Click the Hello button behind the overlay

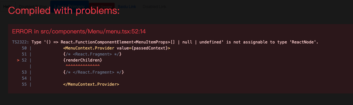8,7
